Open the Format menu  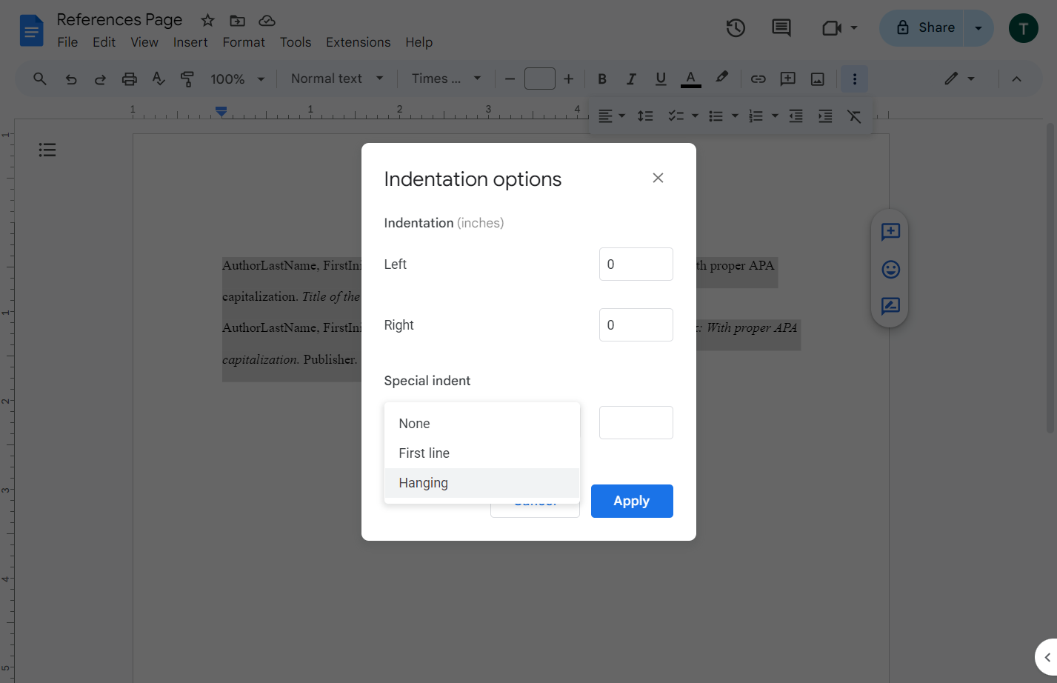click(x=244, y=42)
